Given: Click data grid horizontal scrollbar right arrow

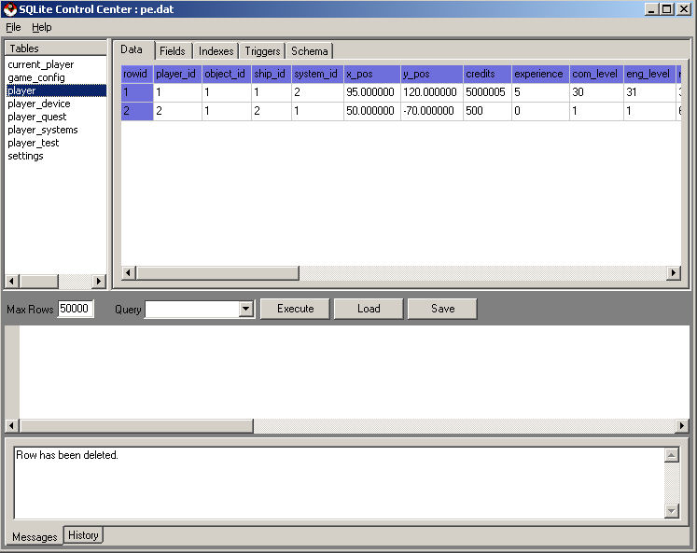Looking at the screenshot, I should click(673, 273).
